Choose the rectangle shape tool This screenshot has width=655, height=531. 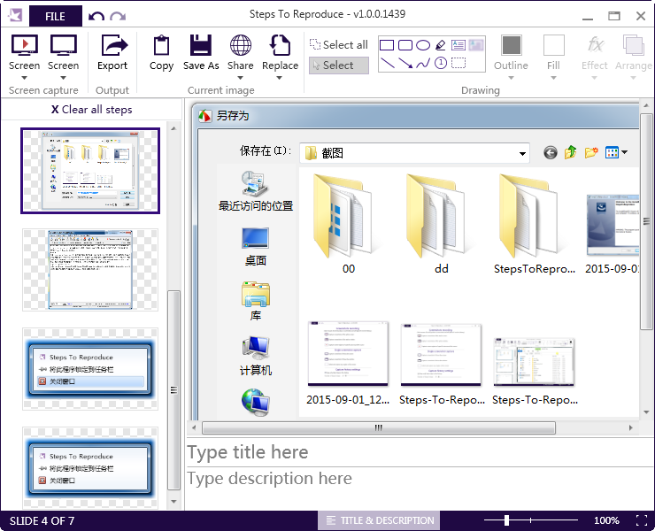387,45
